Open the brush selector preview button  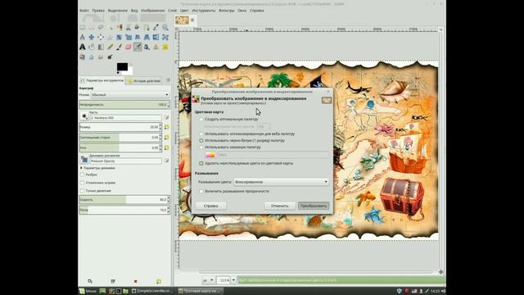click(x=84, y=116)
